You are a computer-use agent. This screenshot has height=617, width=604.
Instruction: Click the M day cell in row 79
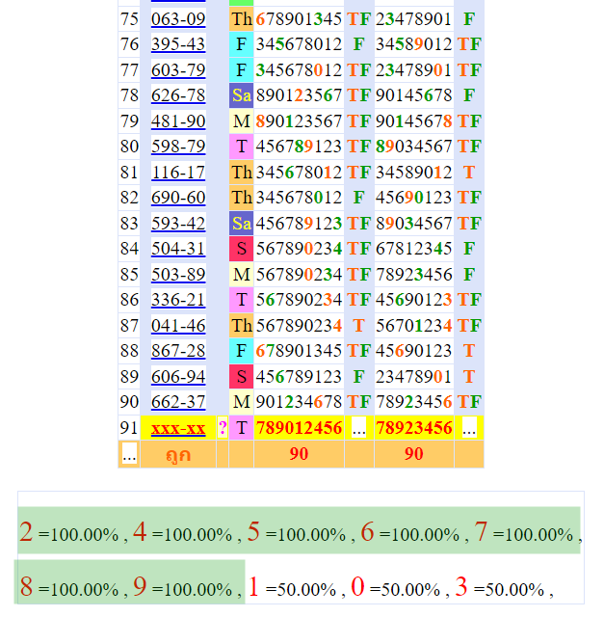[x=242, y=121]
